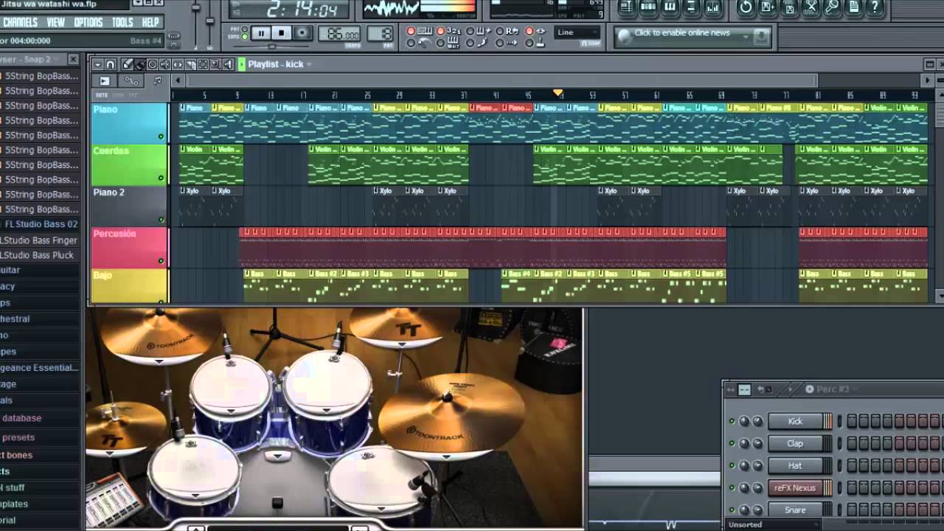The width and height of the screenshot is (944, 531).
Task: Mute the Hat channel via green light
Action: click(732, 465)
